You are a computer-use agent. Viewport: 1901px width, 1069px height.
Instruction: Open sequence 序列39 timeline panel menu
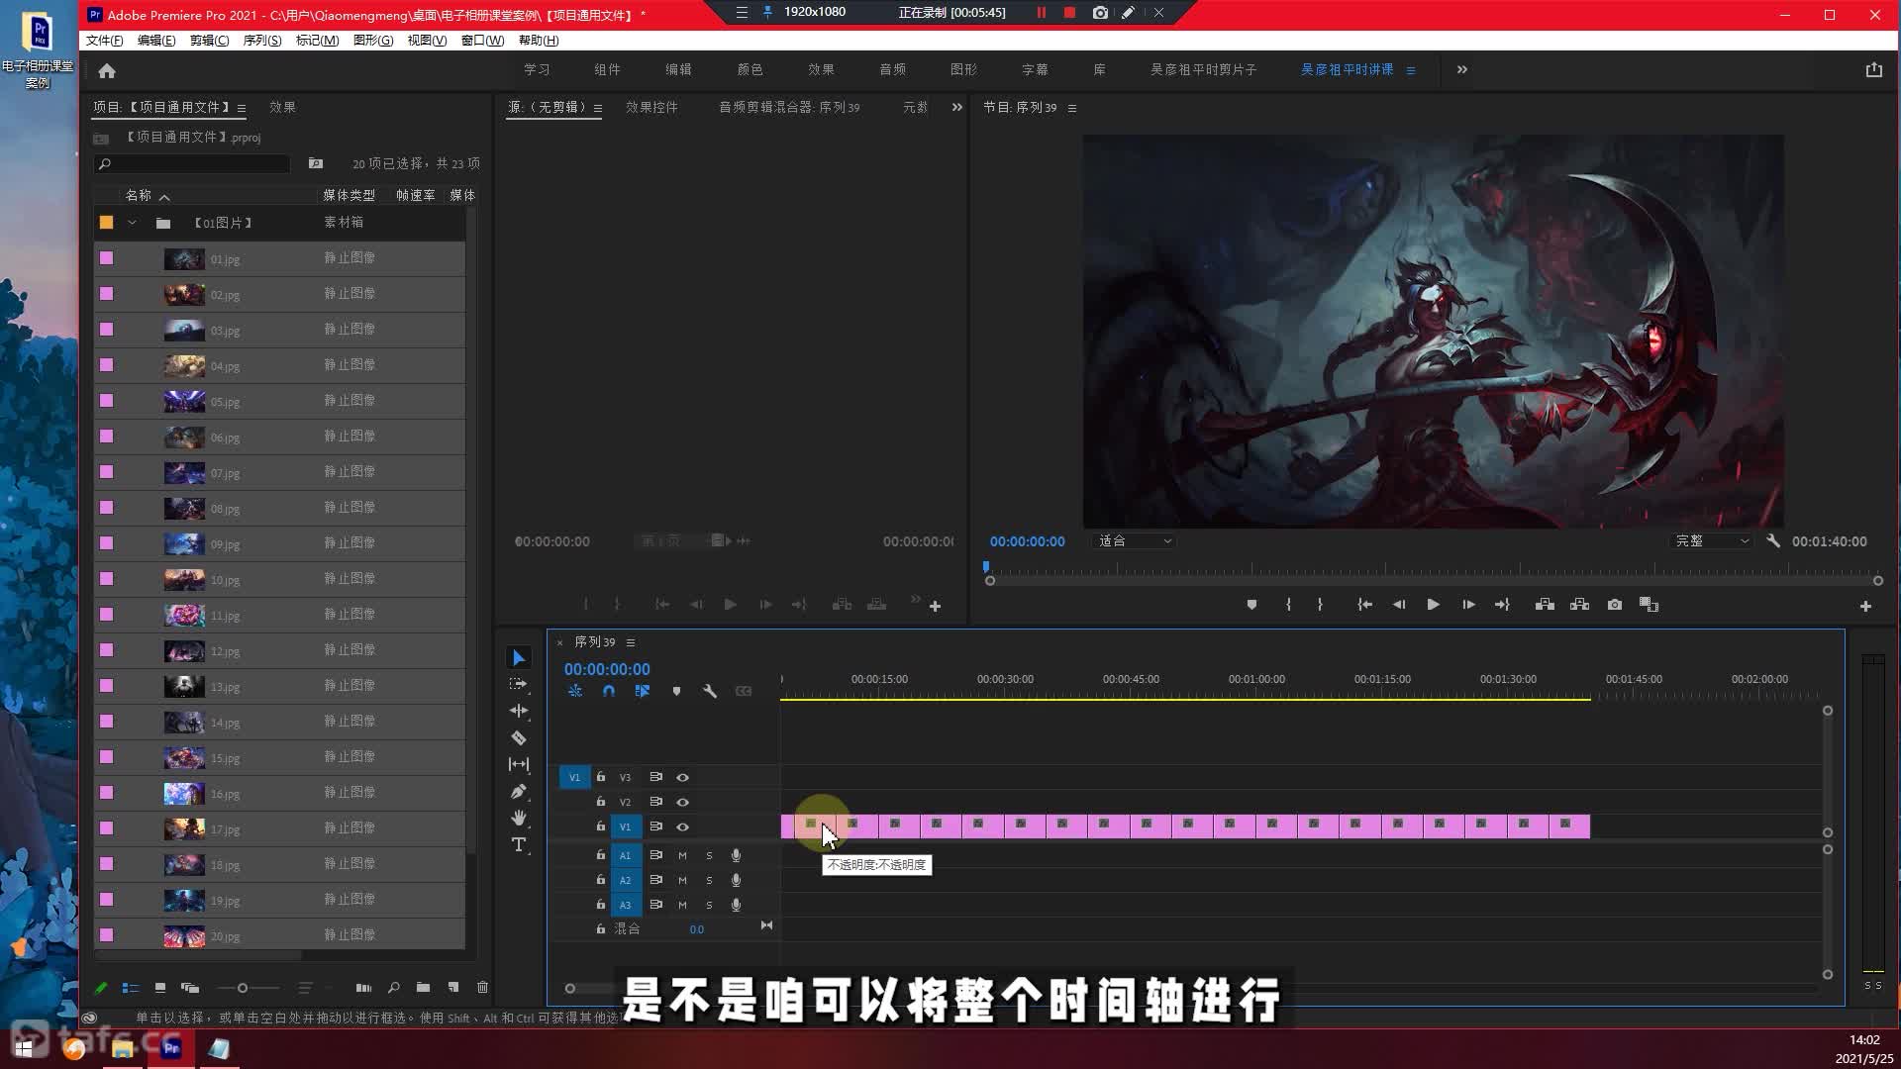coord(631,642)
